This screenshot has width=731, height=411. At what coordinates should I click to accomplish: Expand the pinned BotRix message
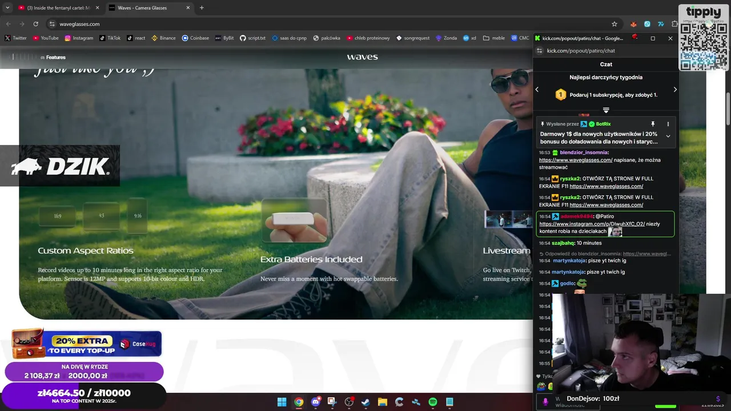[x=668, y=136]
